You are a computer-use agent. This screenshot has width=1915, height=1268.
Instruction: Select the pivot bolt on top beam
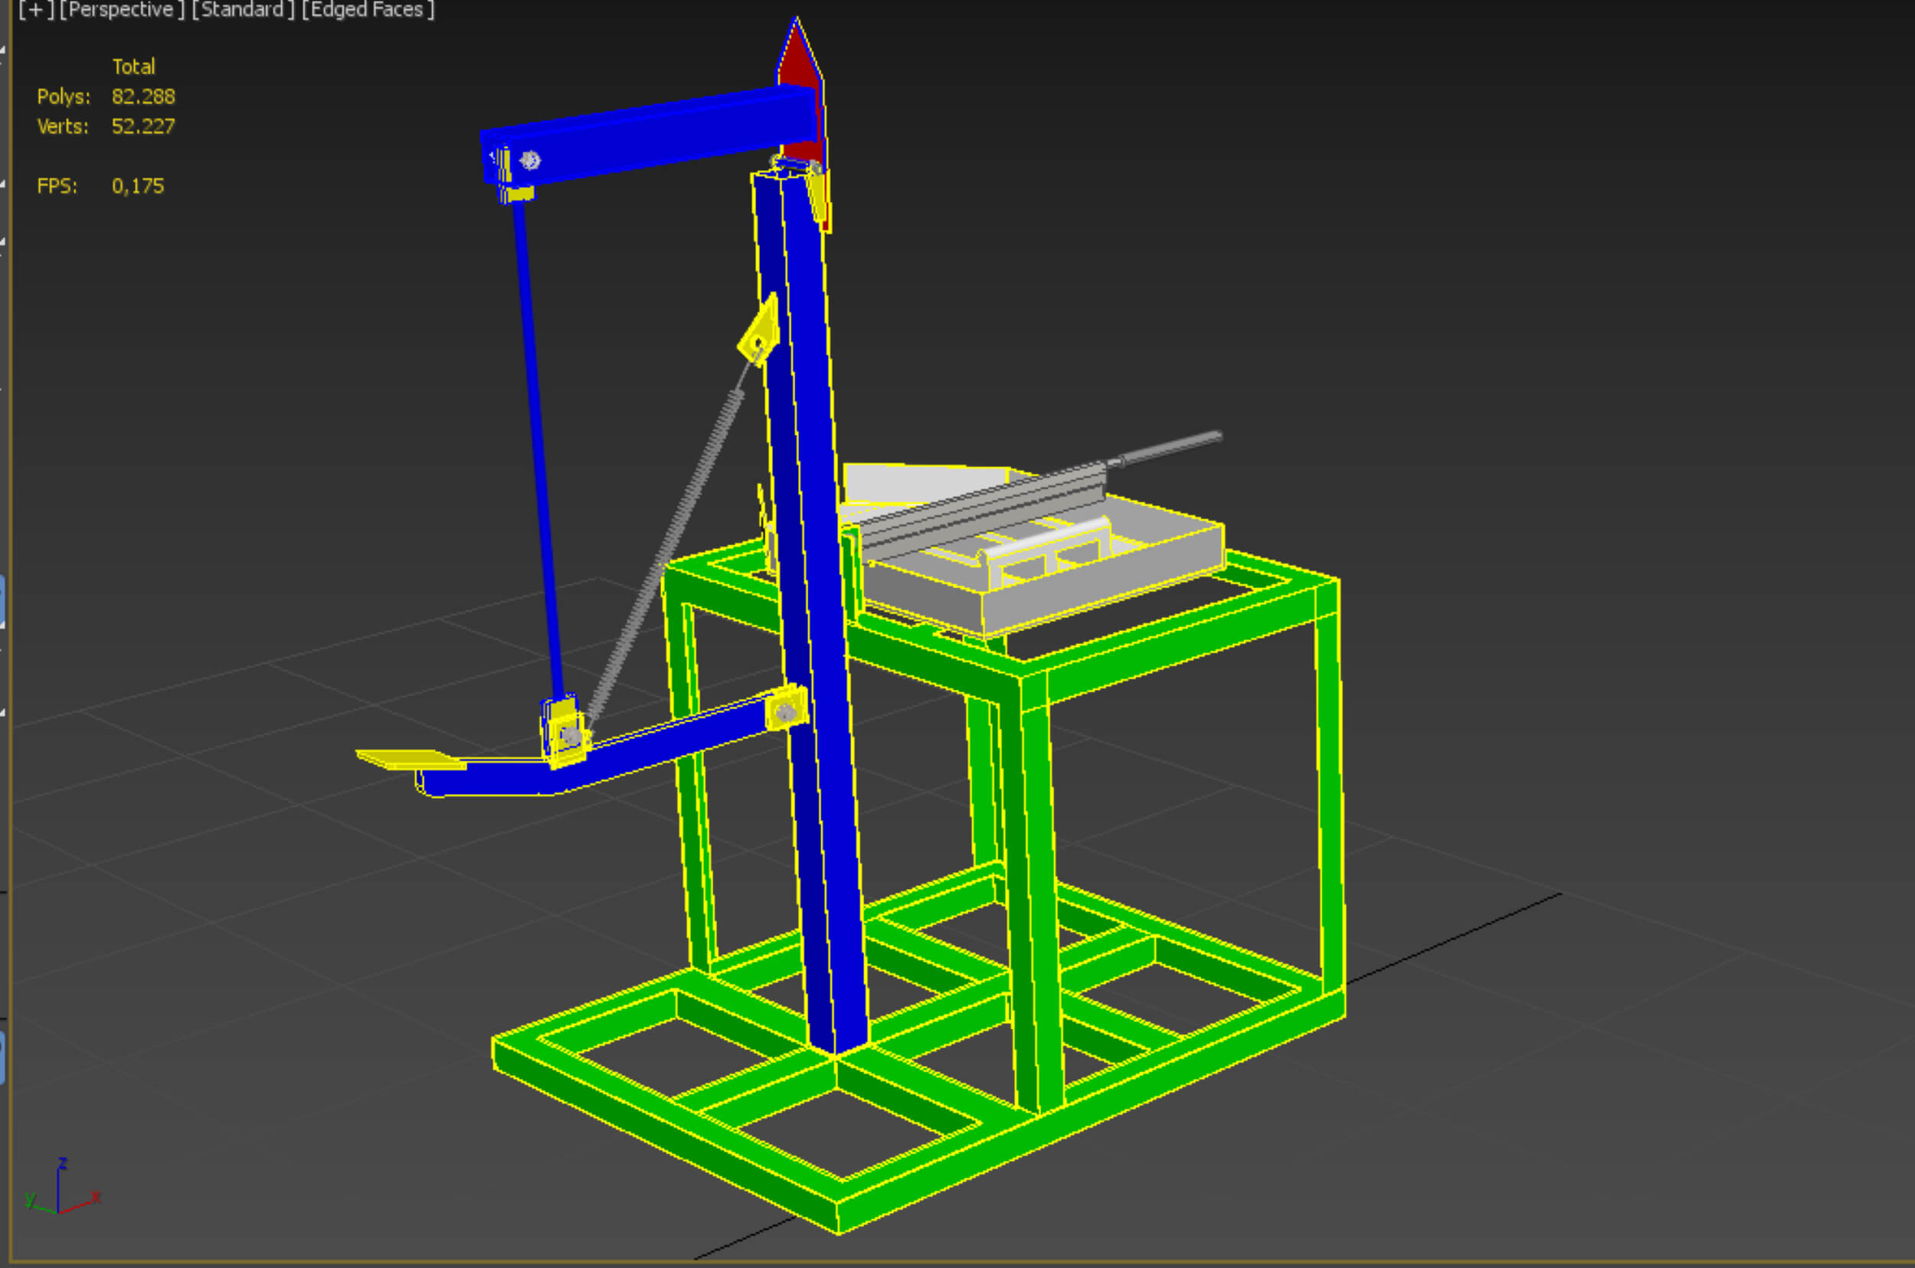(530, 160)
